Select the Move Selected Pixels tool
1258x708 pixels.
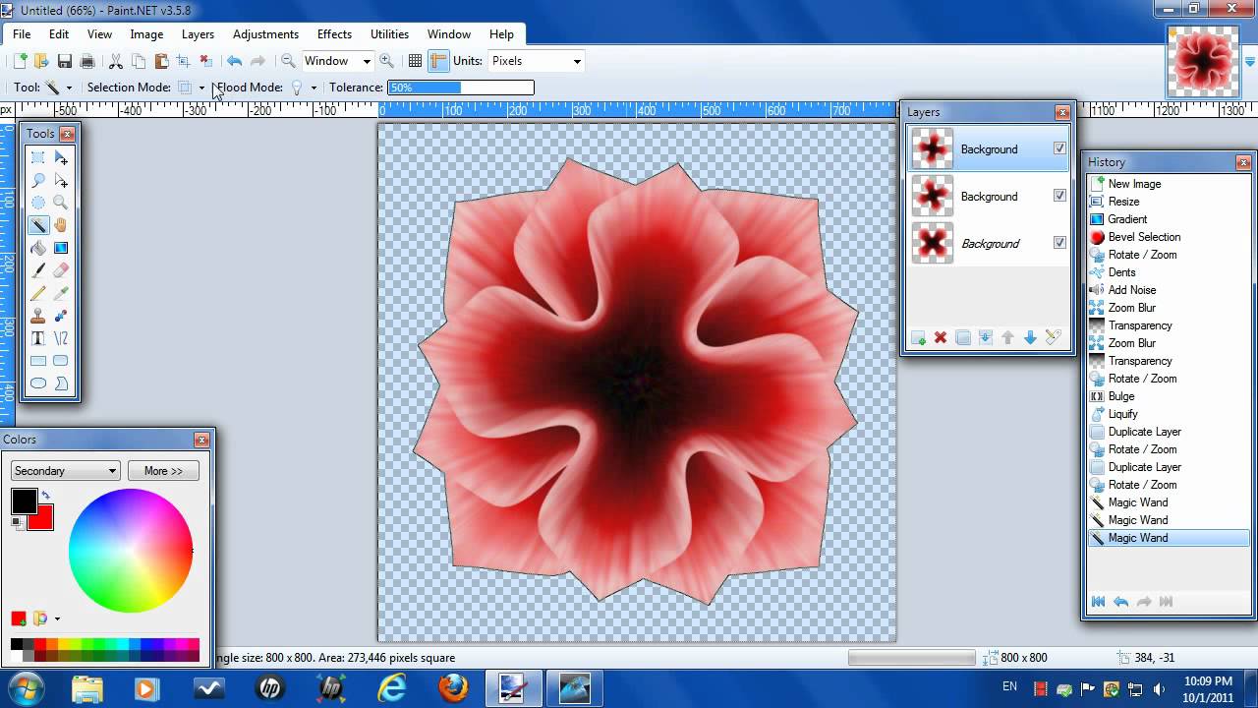point(61,157)
